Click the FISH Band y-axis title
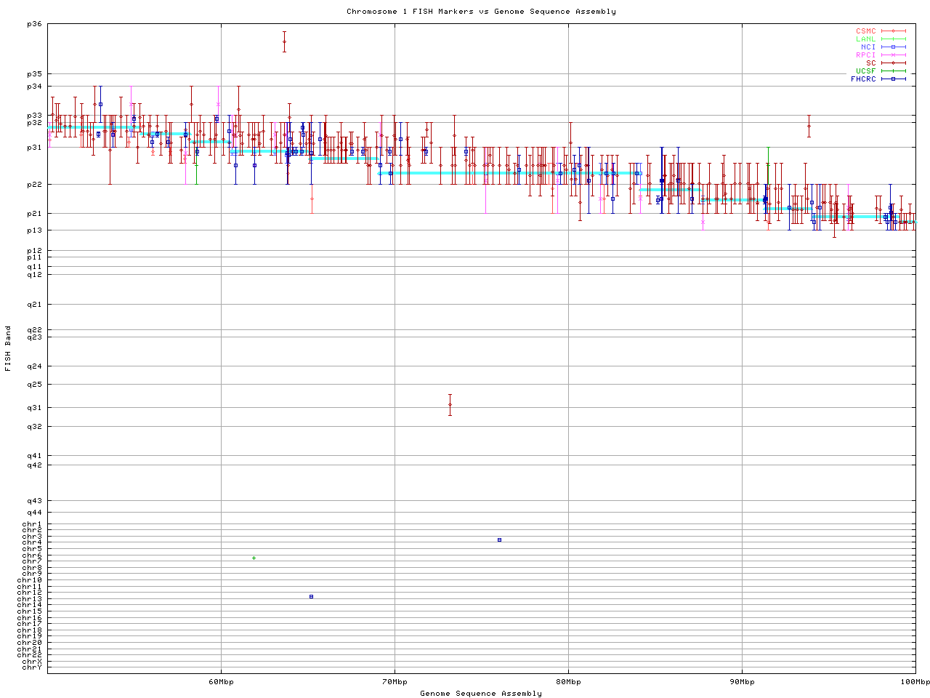 (x=8, y=348)
